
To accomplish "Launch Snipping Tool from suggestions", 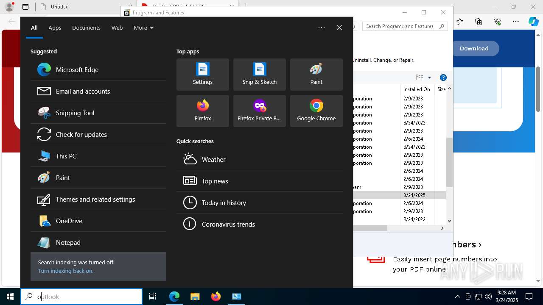I will 98,113.
